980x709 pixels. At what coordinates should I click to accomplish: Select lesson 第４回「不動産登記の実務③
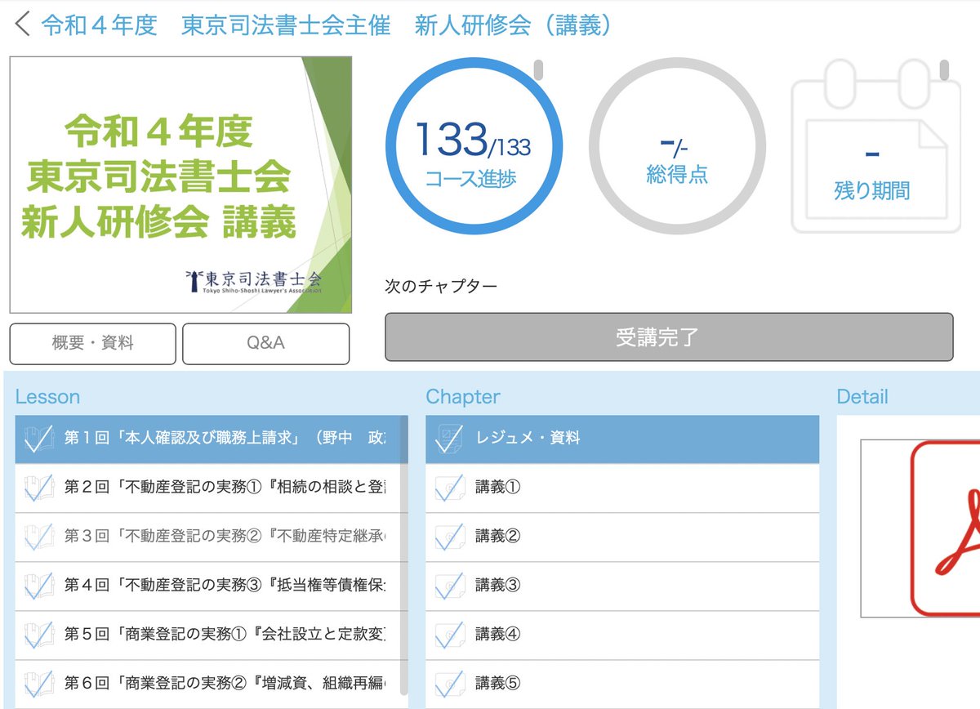pos(208,586)
